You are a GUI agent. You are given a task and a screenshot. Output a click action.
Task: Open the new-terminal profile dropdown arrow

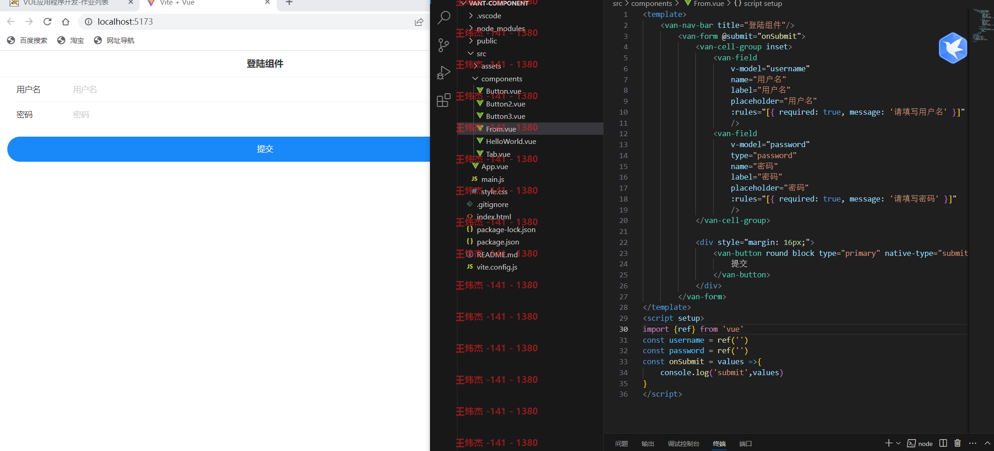point(898,443)
